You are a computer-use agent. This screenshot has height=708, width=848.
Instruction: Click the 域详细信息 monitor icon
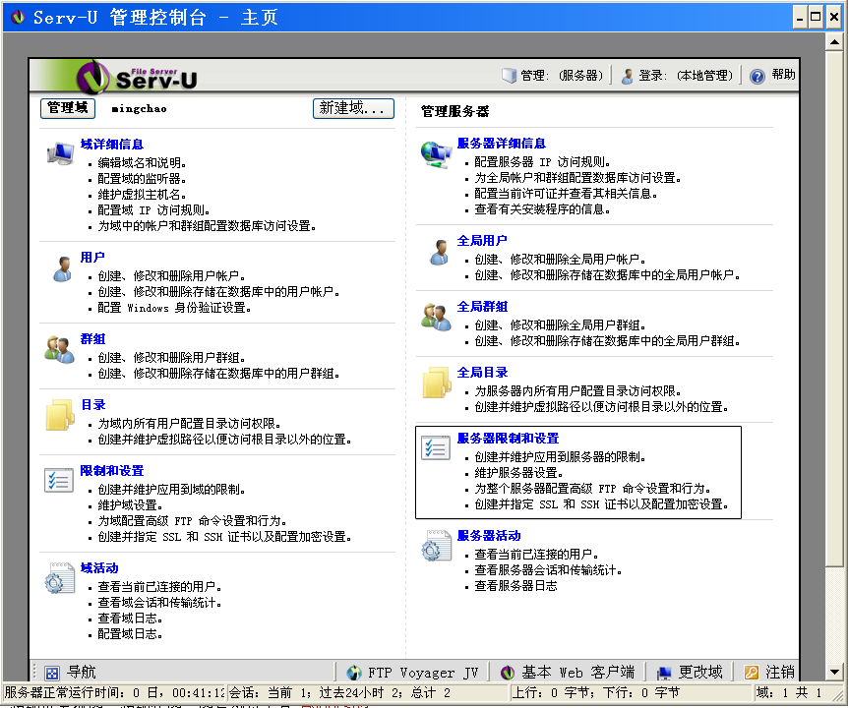pos(59,153)
